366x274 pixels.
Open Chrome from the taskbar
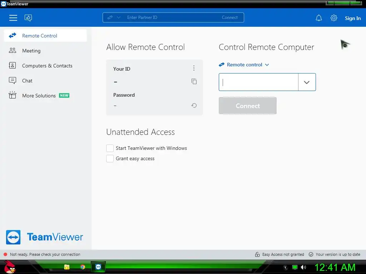click(x=83, y=267)
